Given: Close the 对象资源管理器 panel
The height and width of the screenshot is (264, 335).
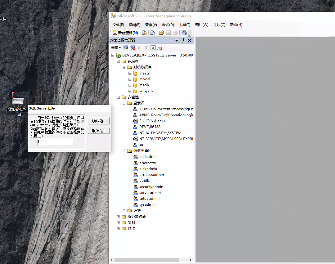Looking at the screenshot, I should click(190, 40).
